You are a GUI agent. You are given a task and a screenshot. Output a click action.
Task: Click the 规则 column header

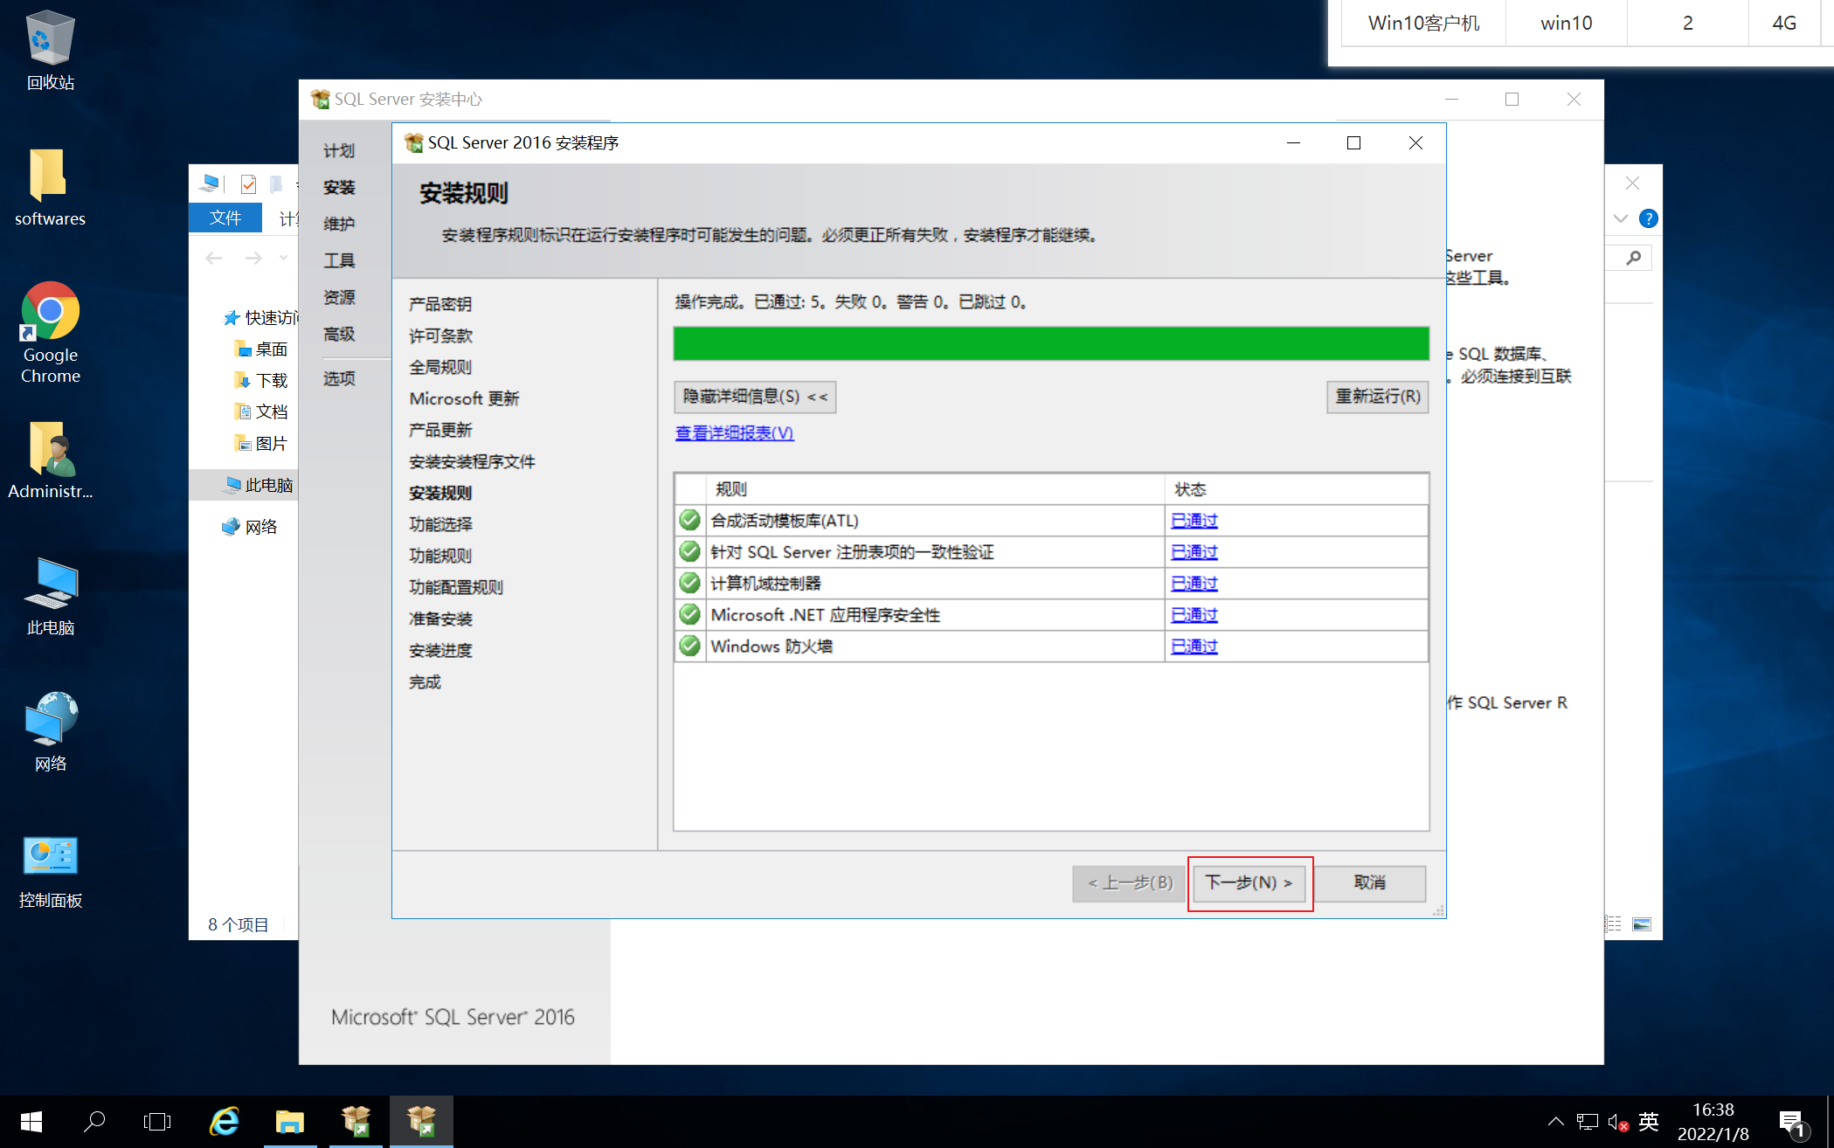point(936,489)
